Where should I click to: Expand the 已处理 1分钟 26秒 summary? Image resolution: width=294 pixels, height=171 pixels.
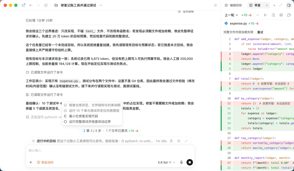pos(39,20)
